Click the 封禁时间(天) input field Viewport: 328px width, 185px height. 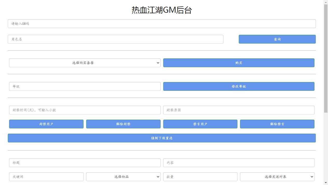[x=85, y=110]
